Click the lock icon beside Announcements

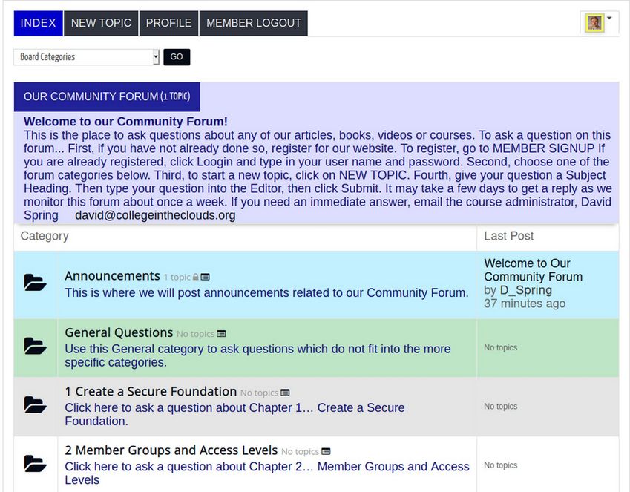coord(196,277)
